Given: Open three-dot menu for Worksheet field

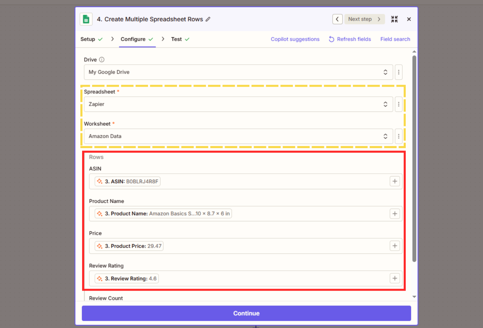Looking at the screenshot, I should pos(398,136).
